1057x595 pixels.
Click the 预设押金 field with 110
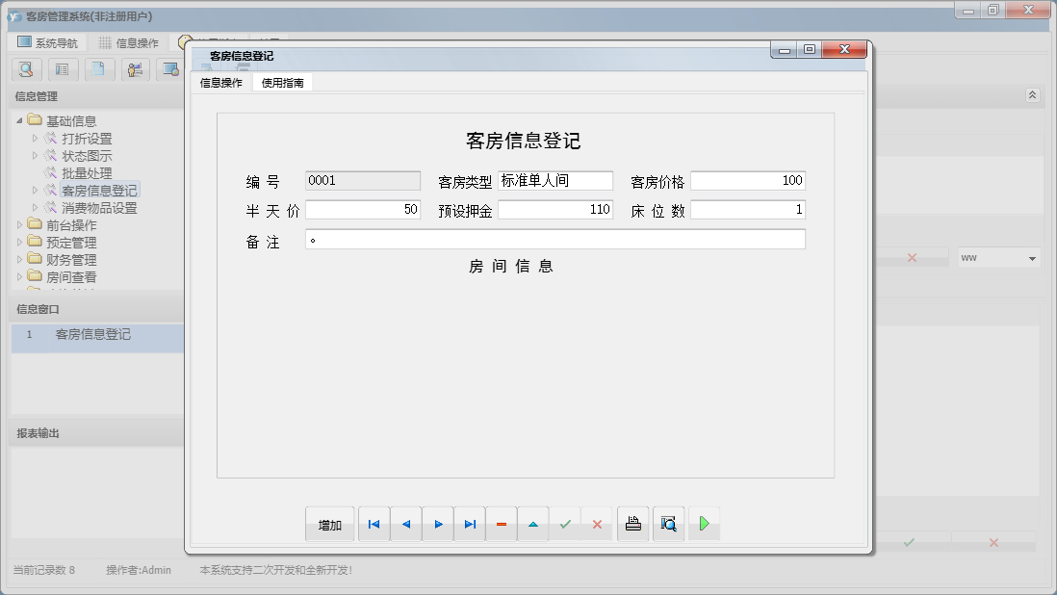[x=555, y=210]
